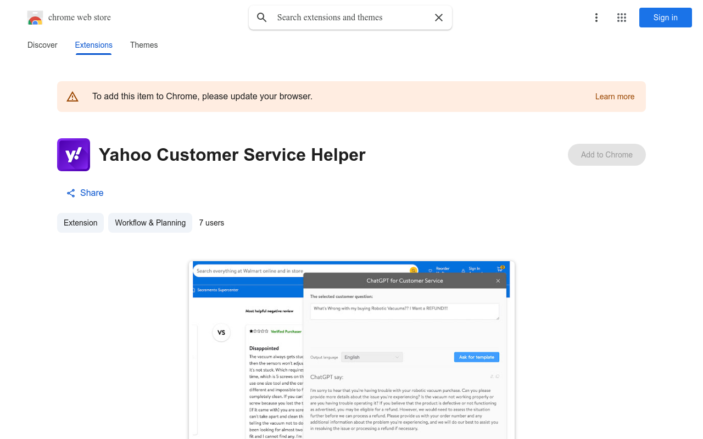Image resolution: width=703 pixels, height=439 pixels.
Task: Click the Ask for template button in screenshot
Action: coord(477,357)
